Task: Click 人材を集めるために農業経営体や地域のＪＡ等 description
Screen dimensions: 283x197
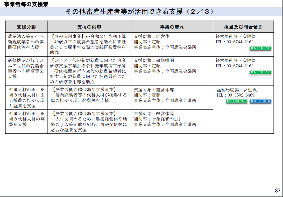Action: tap(89, 122)
